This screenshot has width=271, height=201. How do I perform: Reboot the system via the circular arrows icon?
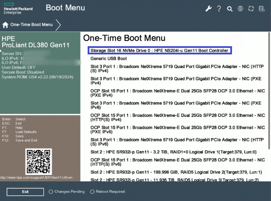[x=251, y=9]
